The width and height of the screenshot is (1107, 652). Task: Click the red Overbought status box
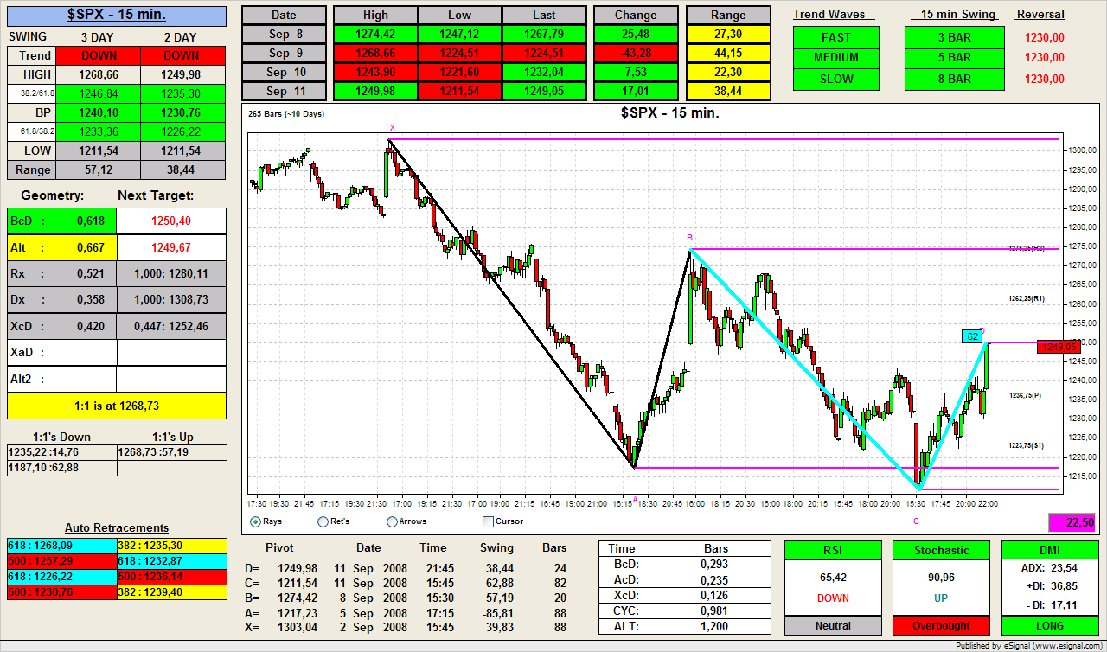click(942, 625)
